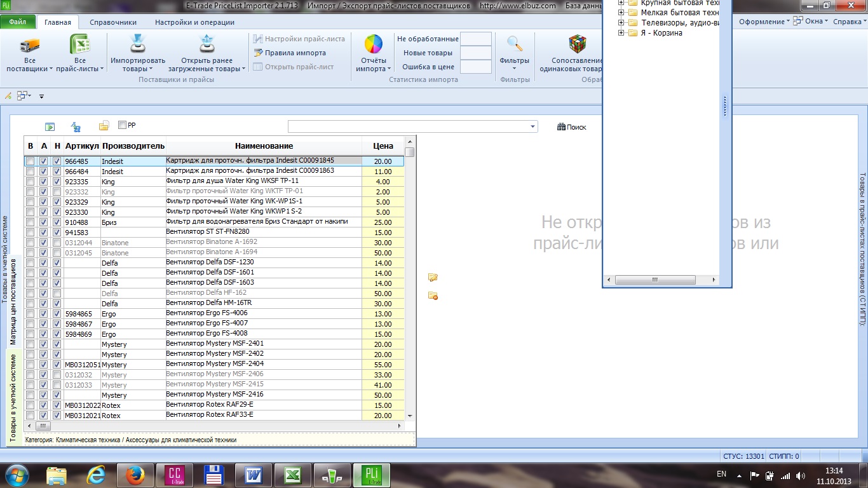Tick the В checkbox for article 966485
The image size is (868, 488).
[31, 161]
